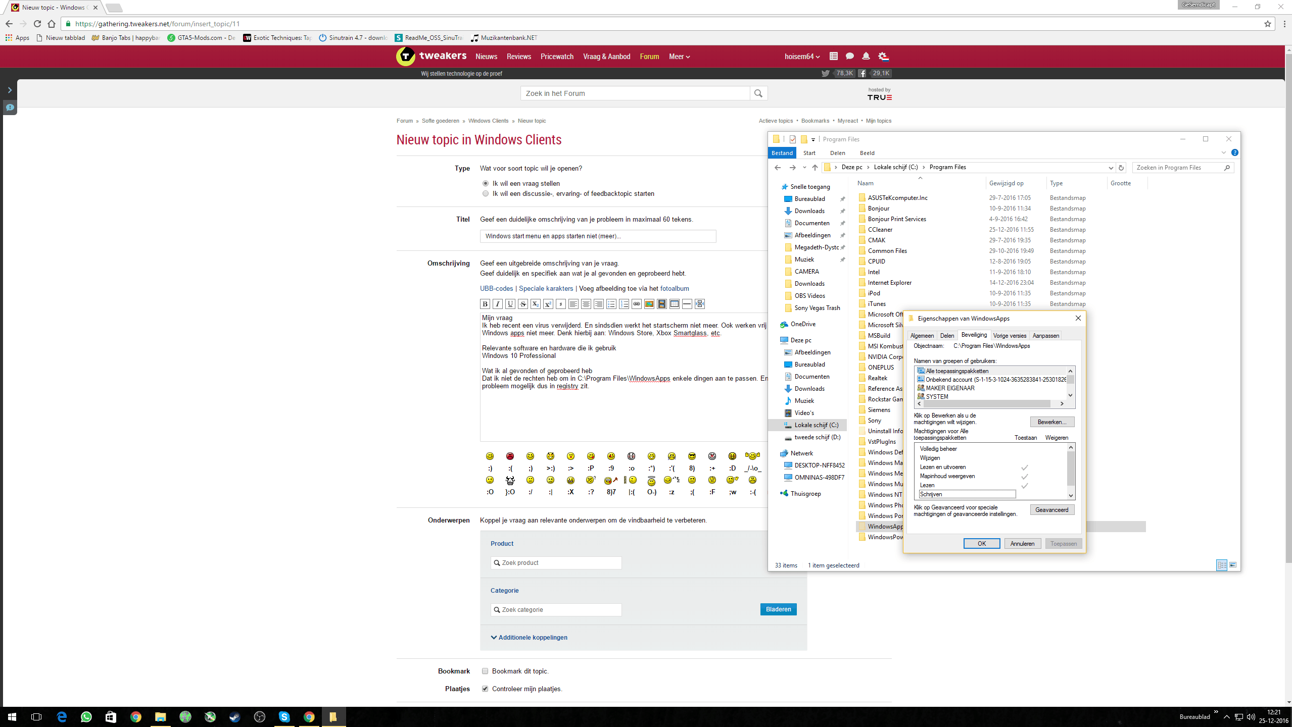Switch to the 'Vorige versies' tab

point(1009,336)
